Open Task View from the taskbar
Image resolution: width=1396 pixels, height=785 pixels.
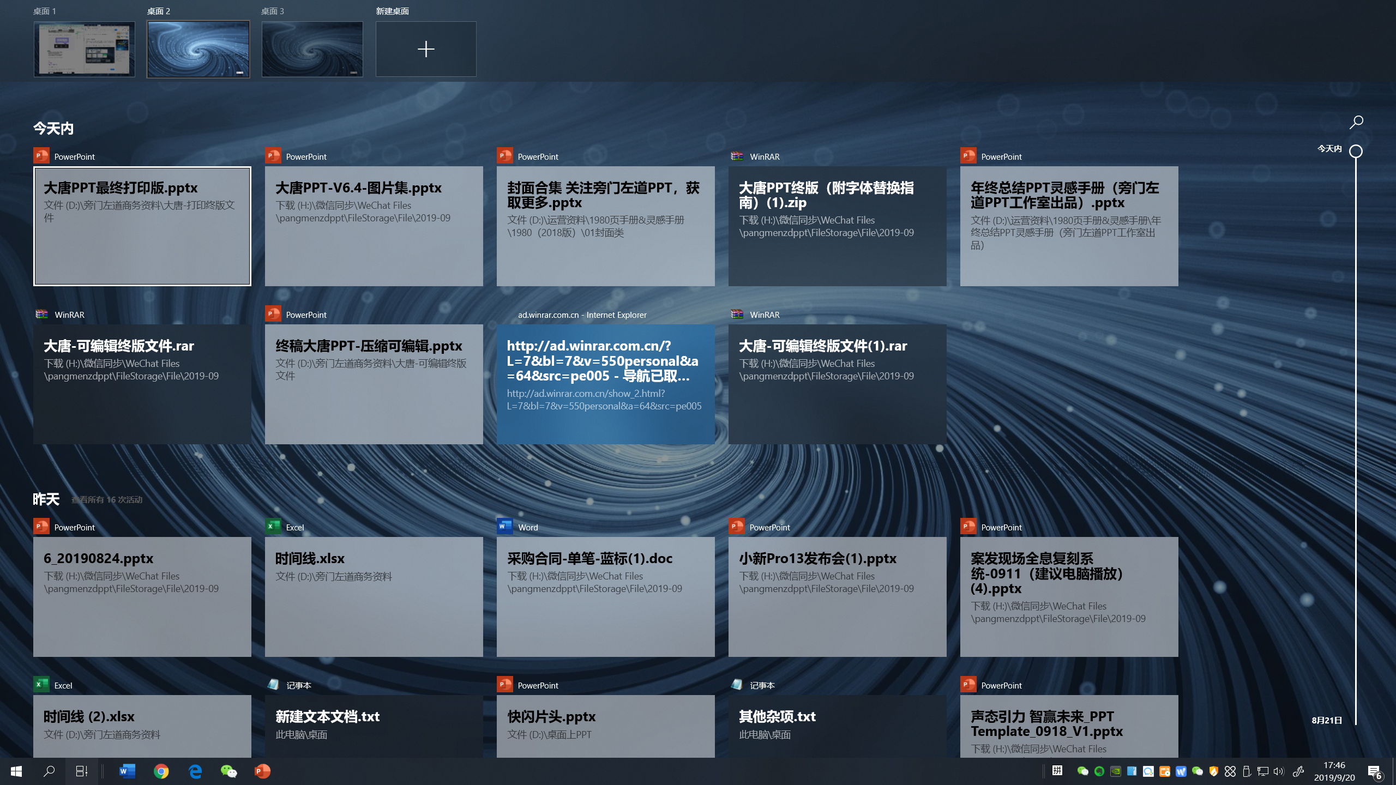pyautogui.click(x=81, y=771)
